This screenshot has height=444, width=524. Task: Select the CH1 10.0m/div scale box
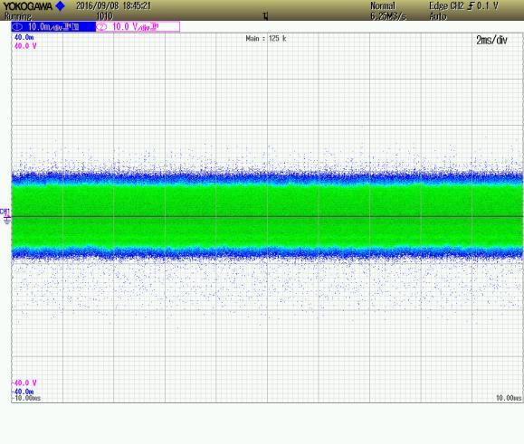click(x=53, y=27)
